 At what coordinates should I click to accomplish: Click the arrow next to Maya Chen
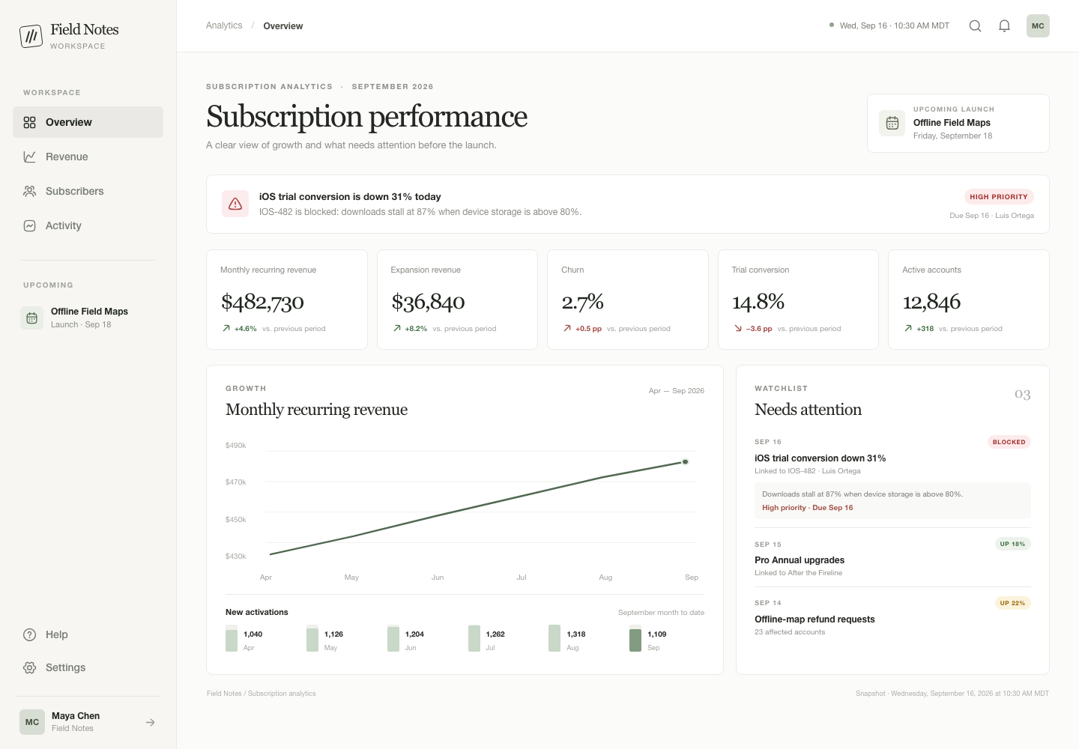tap(151, 722)
